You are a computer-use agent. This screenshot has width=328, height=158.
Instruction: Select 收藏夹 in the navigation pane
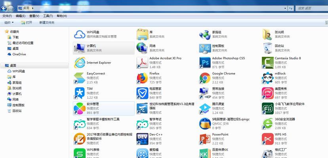point(14,32)
